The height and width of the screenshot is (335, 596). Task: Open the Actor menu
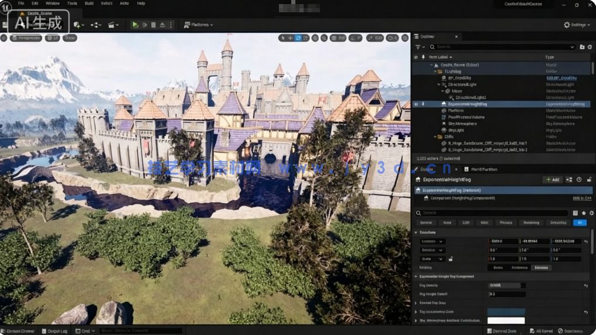(x=124, y=4)
